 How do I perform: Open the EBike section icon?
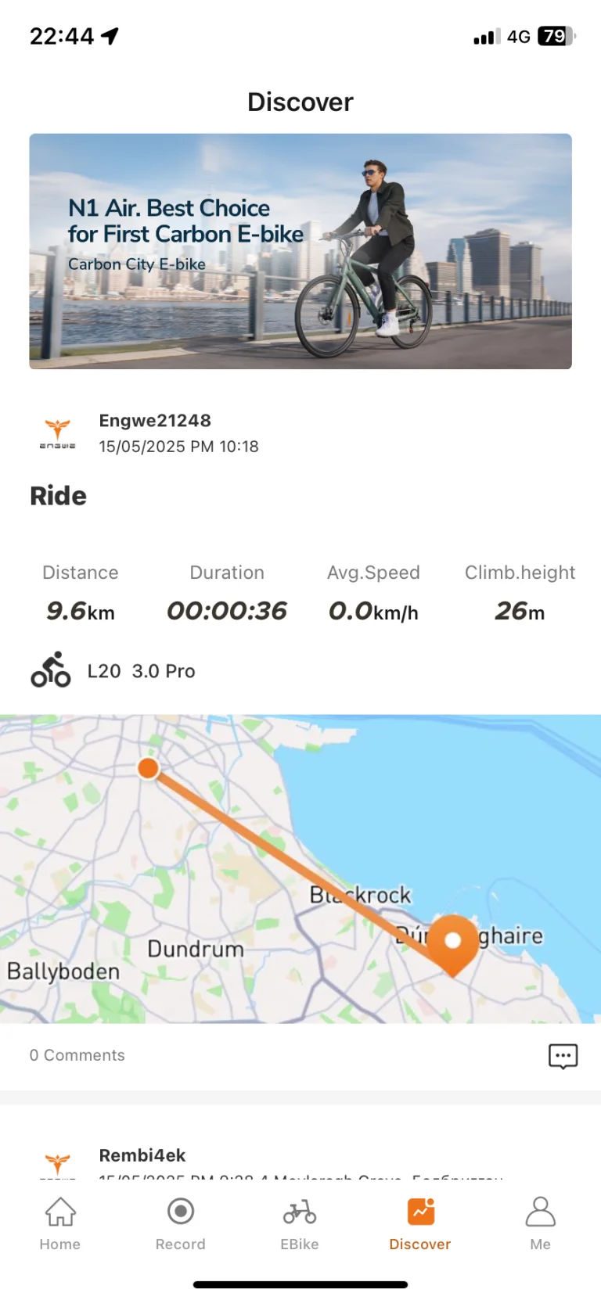300,1211
